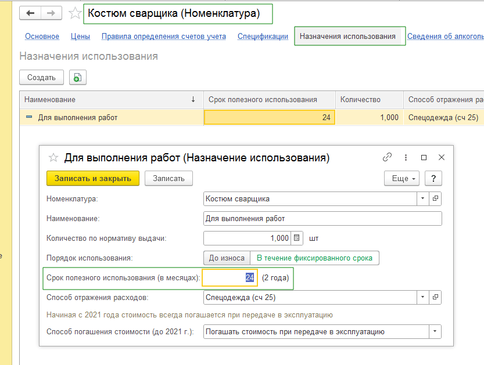Get link to the dialog object
The width and height of the screenshot is (484, 365).
[x=388, y=157]
